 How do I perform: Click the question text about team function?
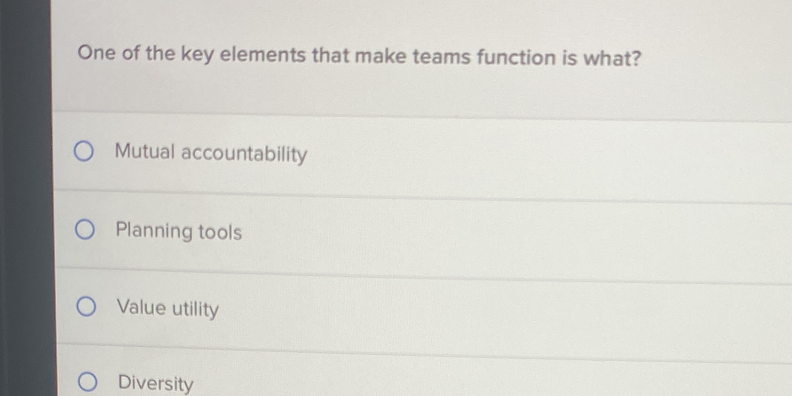click(x=359, y=56)
